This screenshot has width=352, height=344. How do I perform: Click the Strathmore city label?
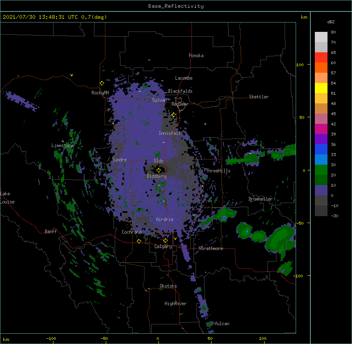[x=211, y=248]
